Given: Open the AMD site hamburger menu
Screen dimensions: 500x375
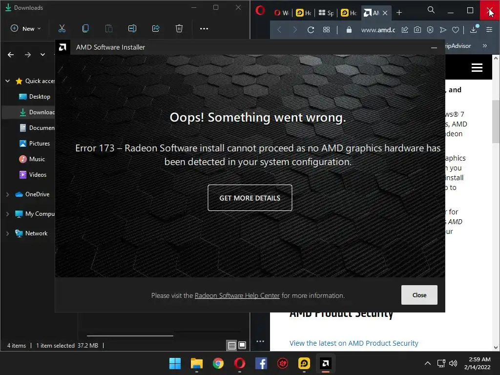Looking at the screenshot, I should click(477, 67).
